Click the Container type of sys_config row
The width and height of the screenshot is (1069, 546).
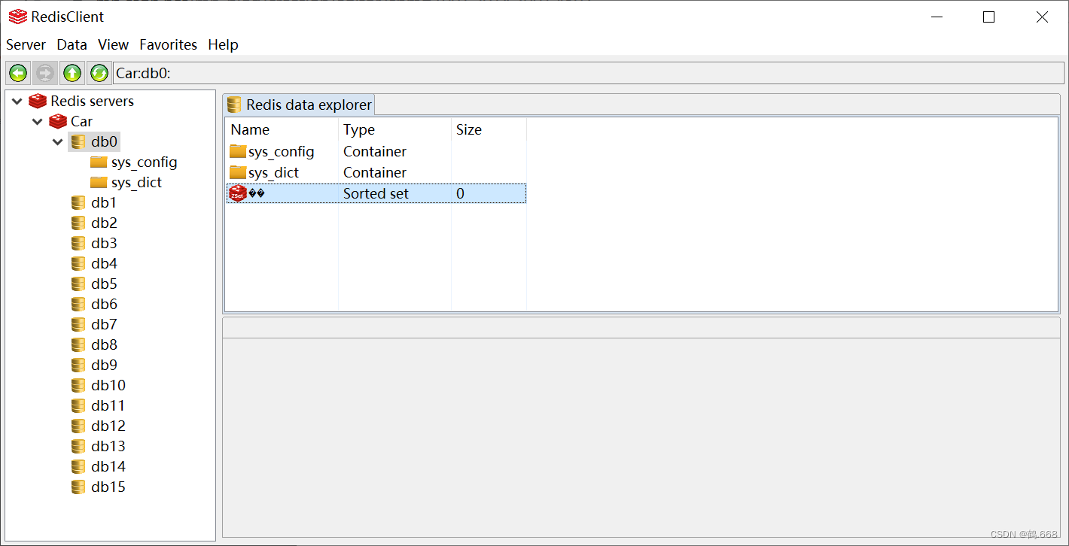click(x=375, y=151)
